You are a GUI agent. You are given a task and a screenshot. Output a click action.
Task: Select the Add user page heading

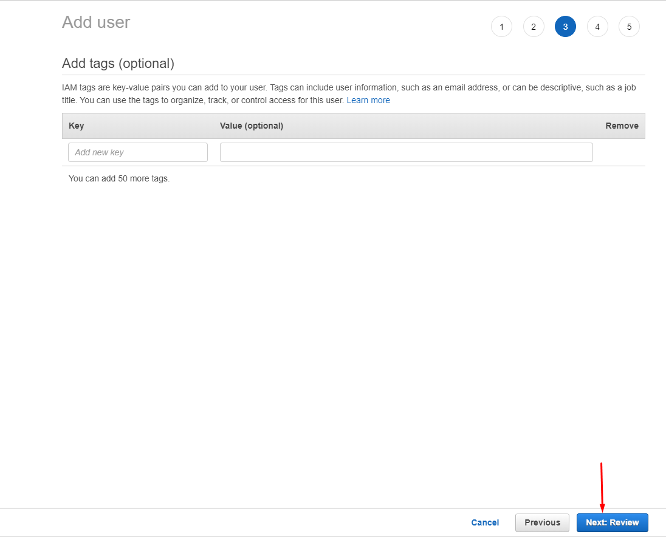pos(95,22)
